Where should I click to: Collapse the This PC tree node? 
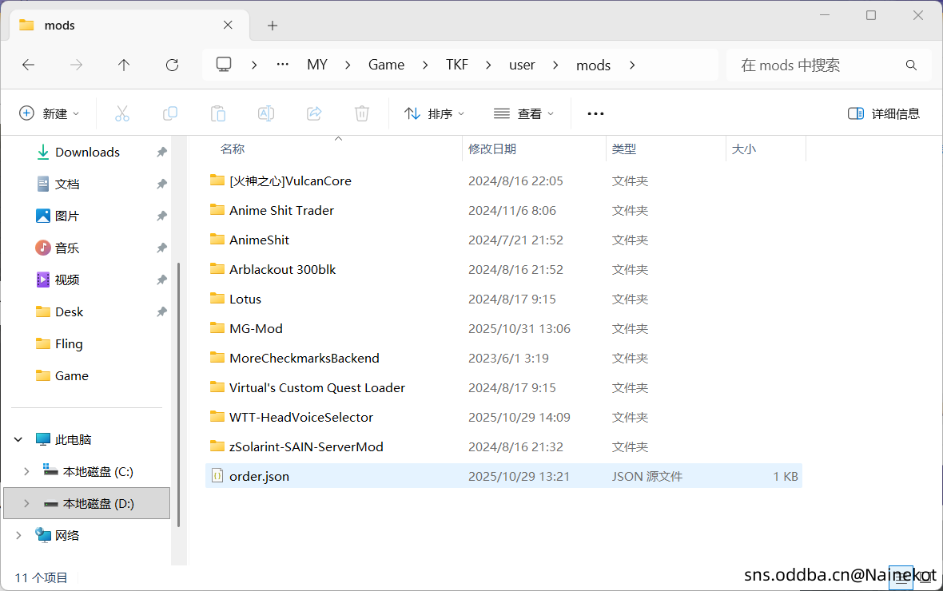click(x=18, y=440)
